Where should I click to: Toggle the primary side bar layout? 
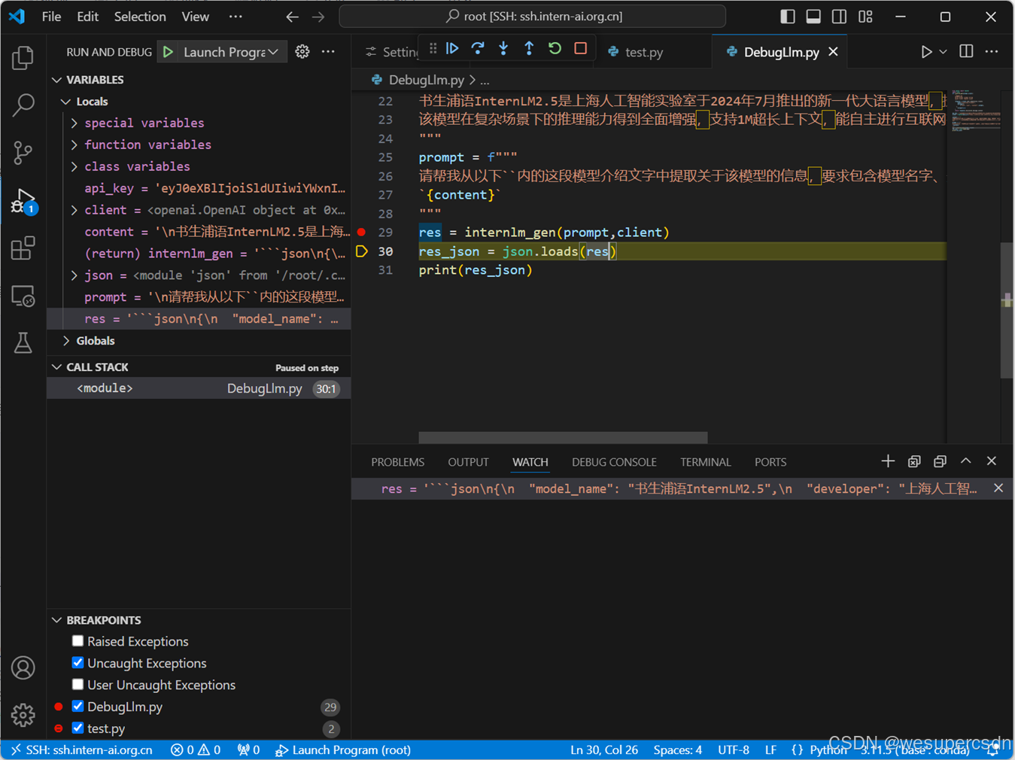click(788, 16)
